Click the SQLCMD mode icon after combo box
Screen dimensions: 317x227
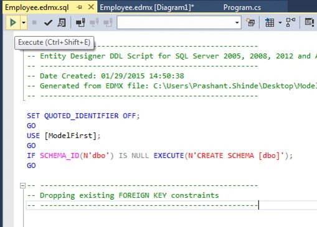pyautogui.click(x=250, y=22)
